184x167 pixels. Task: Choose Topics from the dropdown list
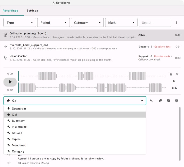[x=75, y=139]
